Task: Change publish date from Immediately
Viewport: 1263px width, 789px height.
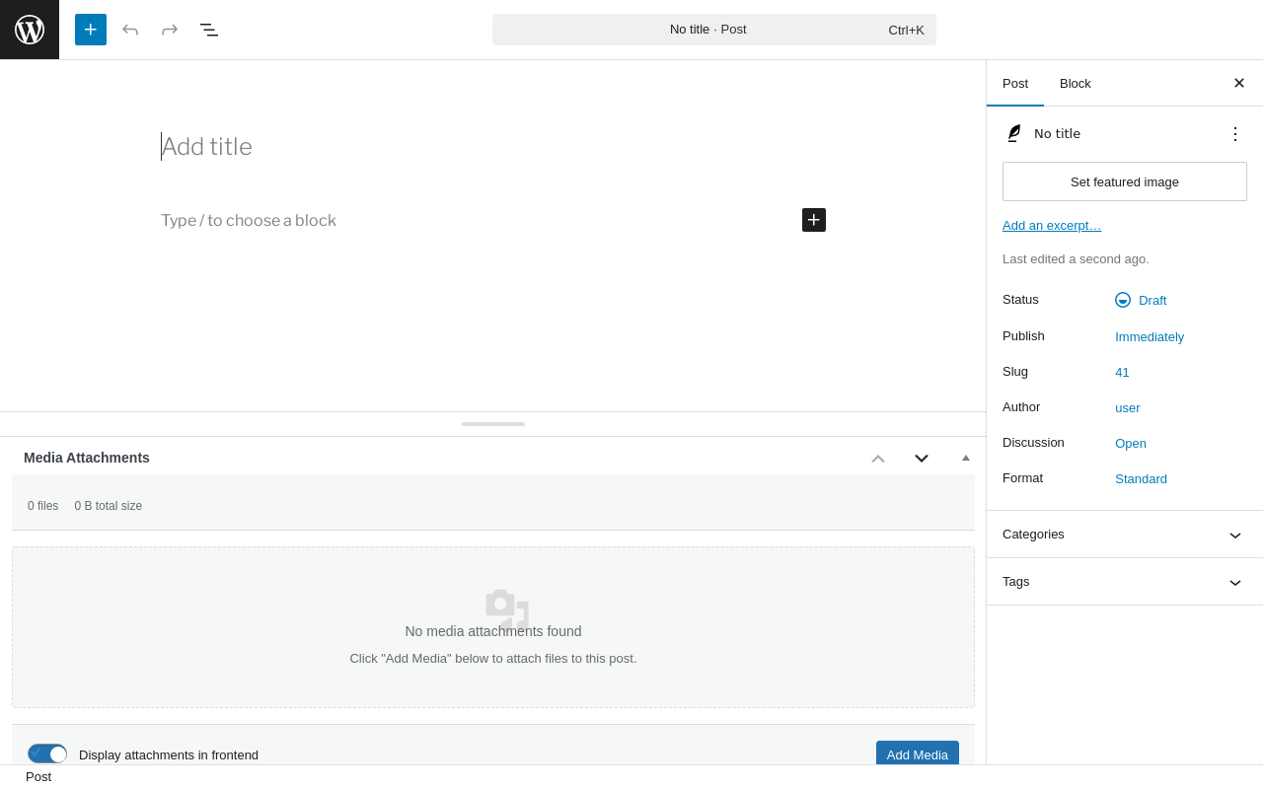Action: [x=1150, y=336]
